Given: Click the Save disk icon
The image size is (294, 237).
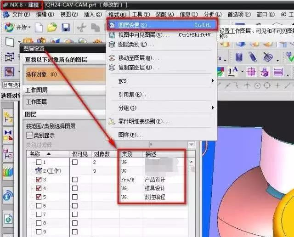Looking at the screenshot, I should [66, 28].
